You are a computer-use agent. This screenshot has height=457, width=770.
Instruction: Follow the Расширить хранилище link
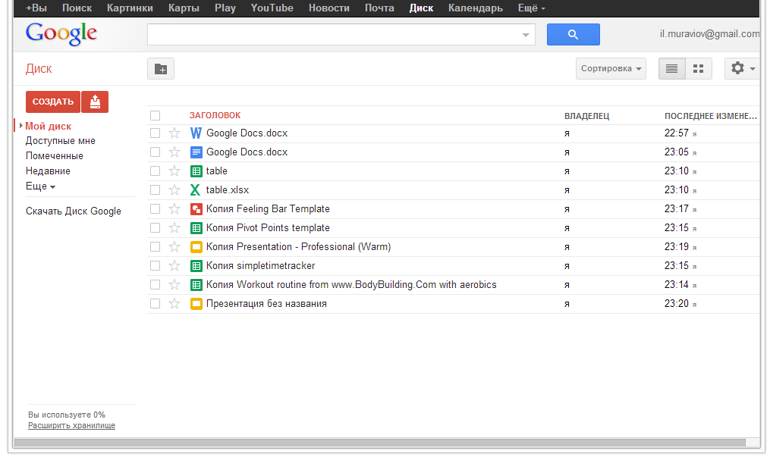[71, 426]
